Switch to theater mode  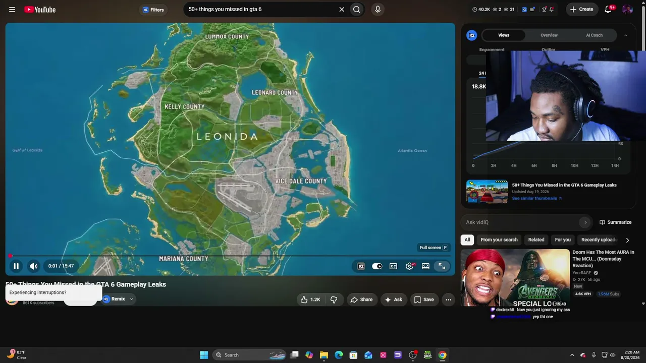coord(425,266)
